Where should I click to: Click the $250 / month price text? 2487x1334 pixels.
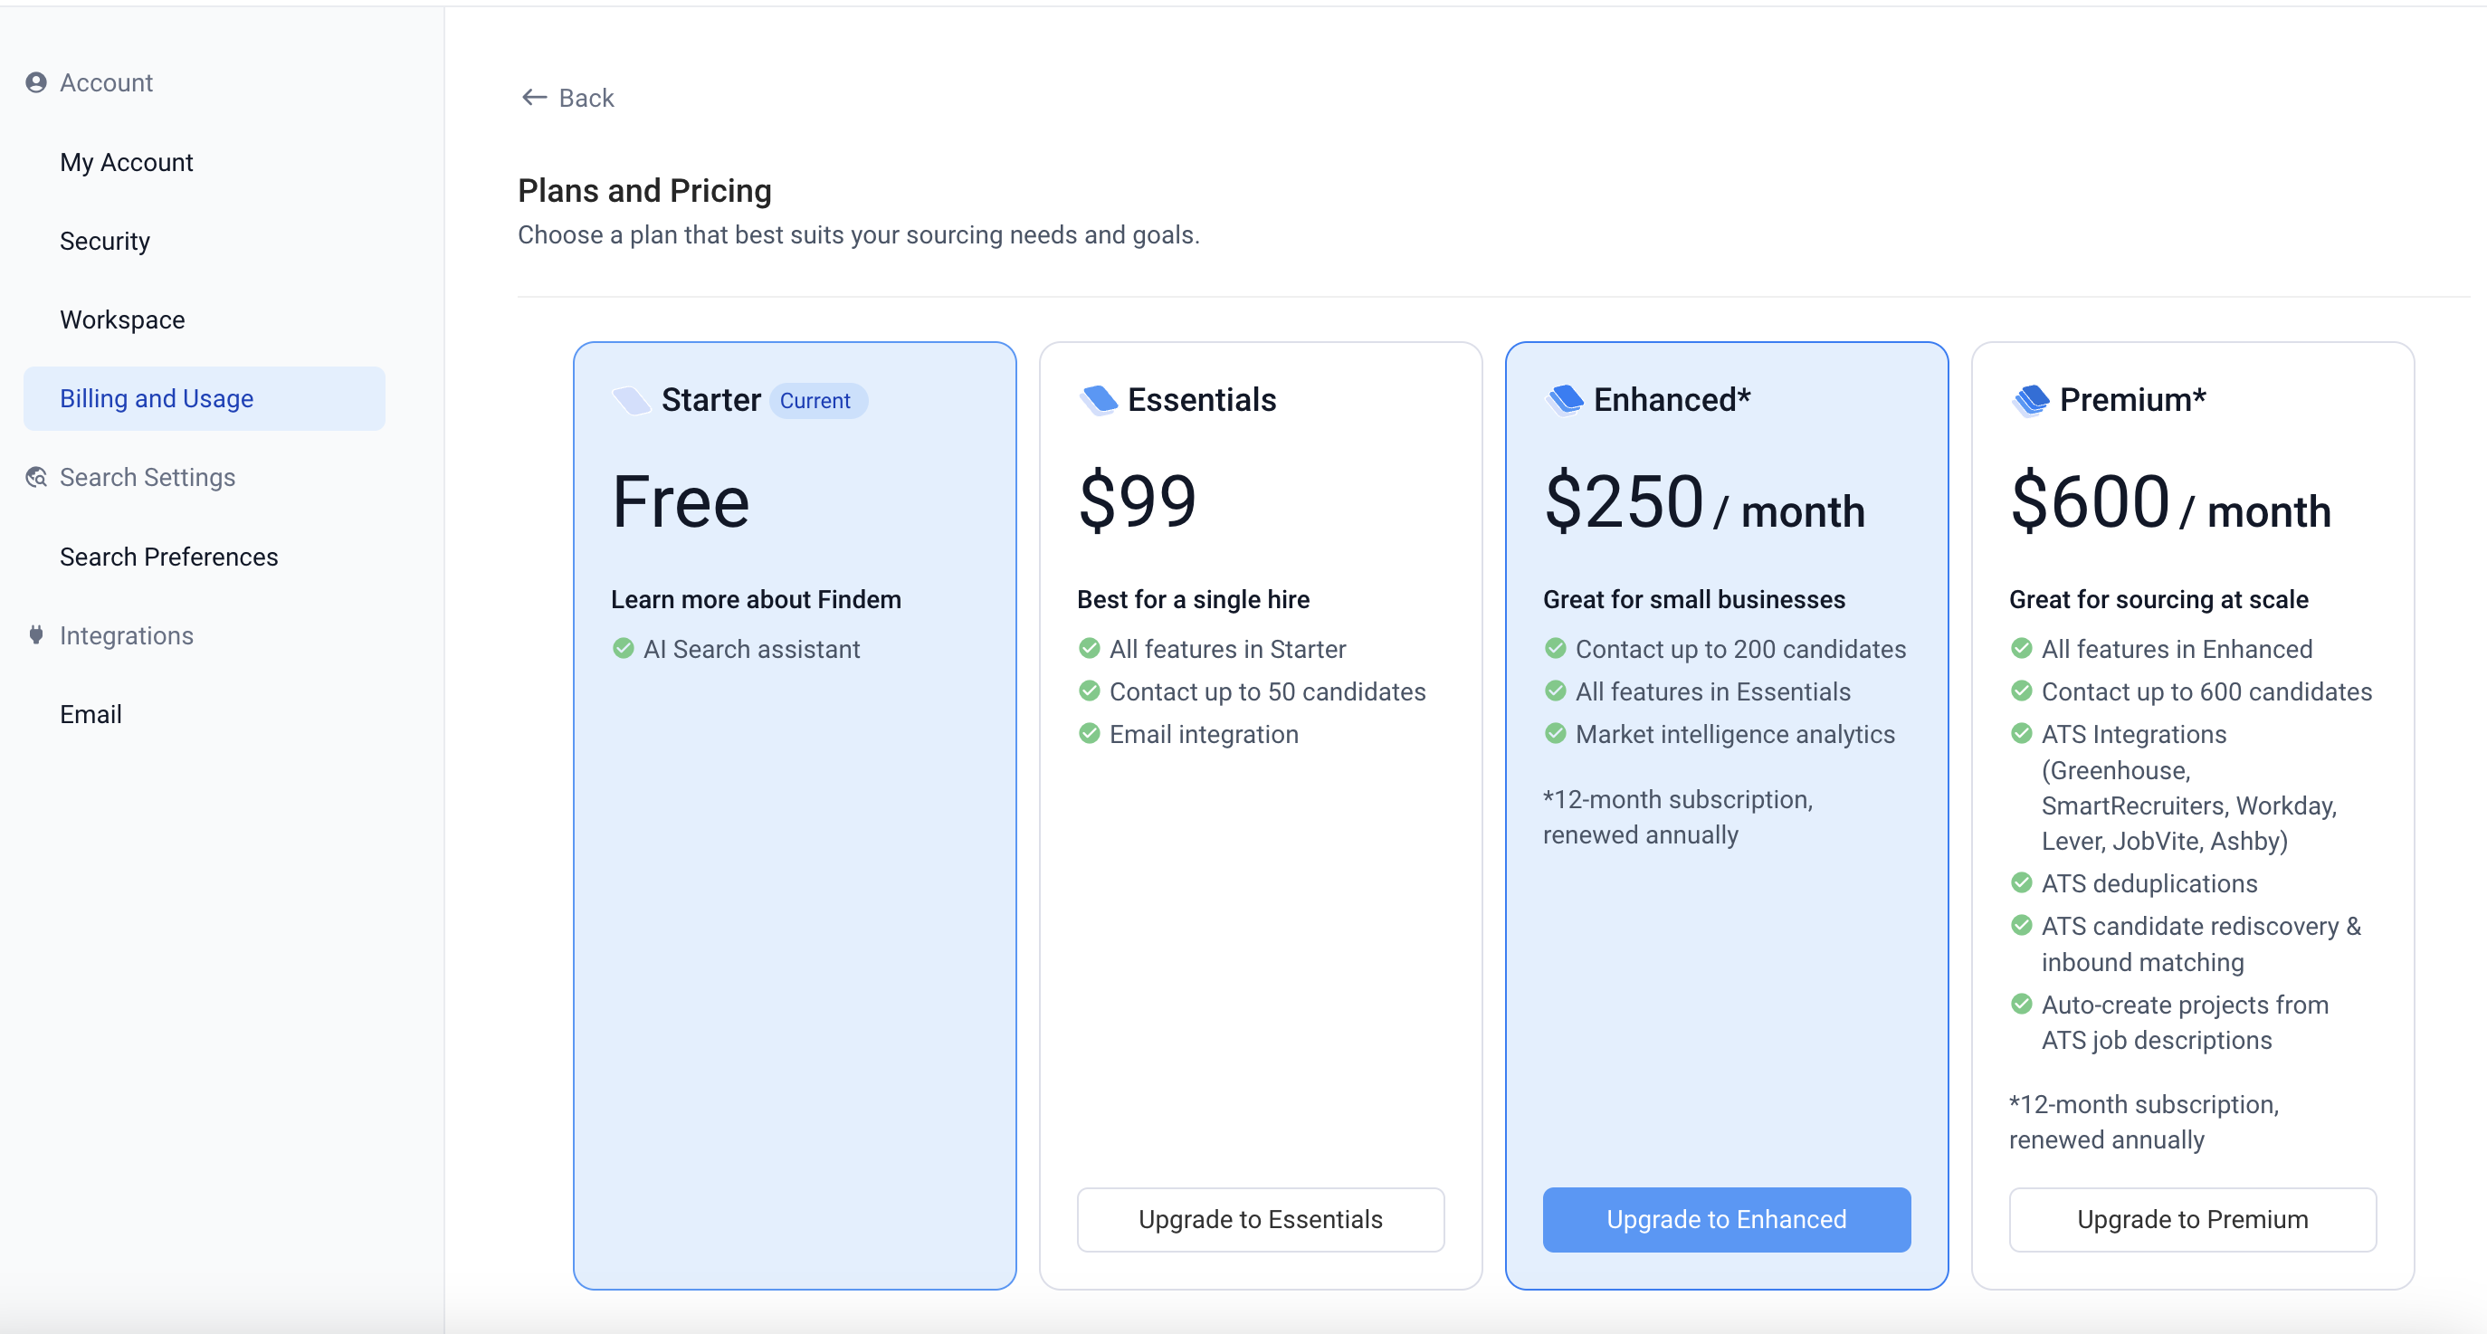[x=1705, y=502]
